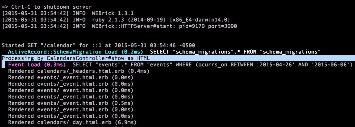
Task: Click the Started GET "/calendar" line
Action: [x=98, y=46]
